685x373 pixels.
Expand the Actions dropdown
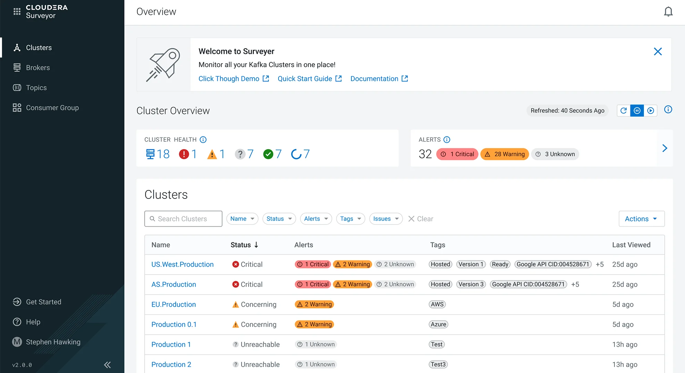(x=641, y=219)
